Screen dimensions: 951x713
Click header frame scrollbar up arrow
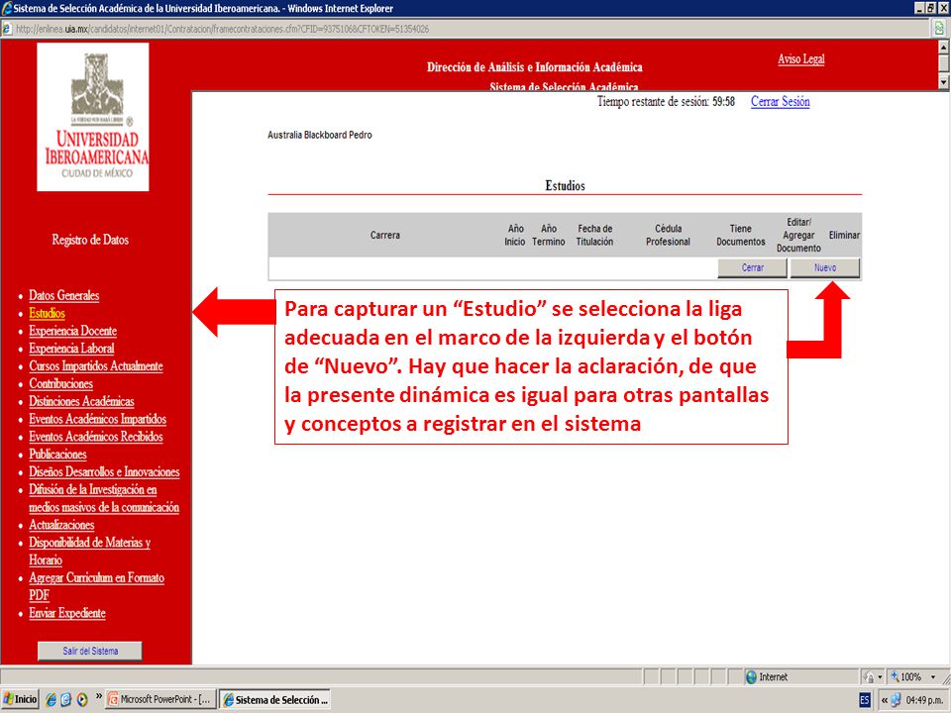[944, 48]
